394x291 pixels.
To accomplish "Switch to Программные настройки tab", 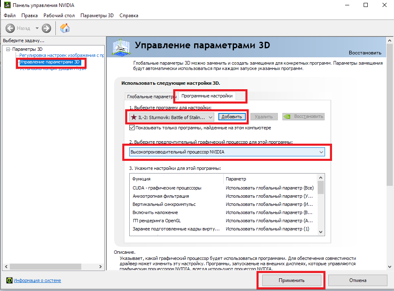I will pyautogui.click(x=207, y=96).
